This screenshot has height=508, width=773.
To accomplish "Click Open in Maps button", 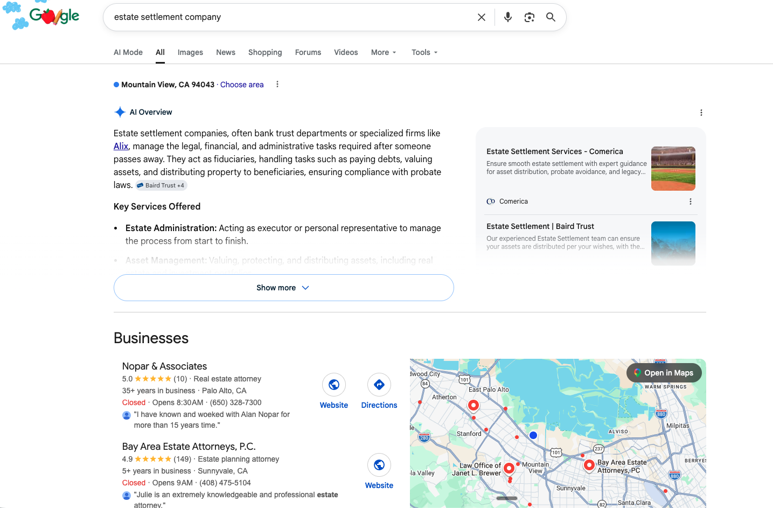I will [664, 373].
